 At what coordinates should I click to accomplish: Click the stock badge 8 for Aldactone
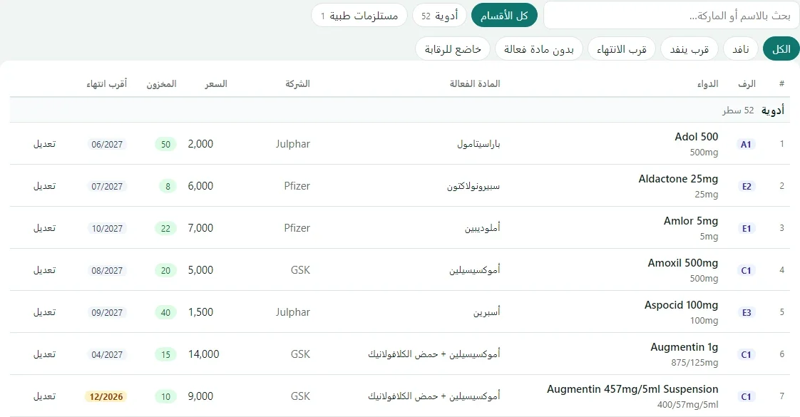click(168, 187)
